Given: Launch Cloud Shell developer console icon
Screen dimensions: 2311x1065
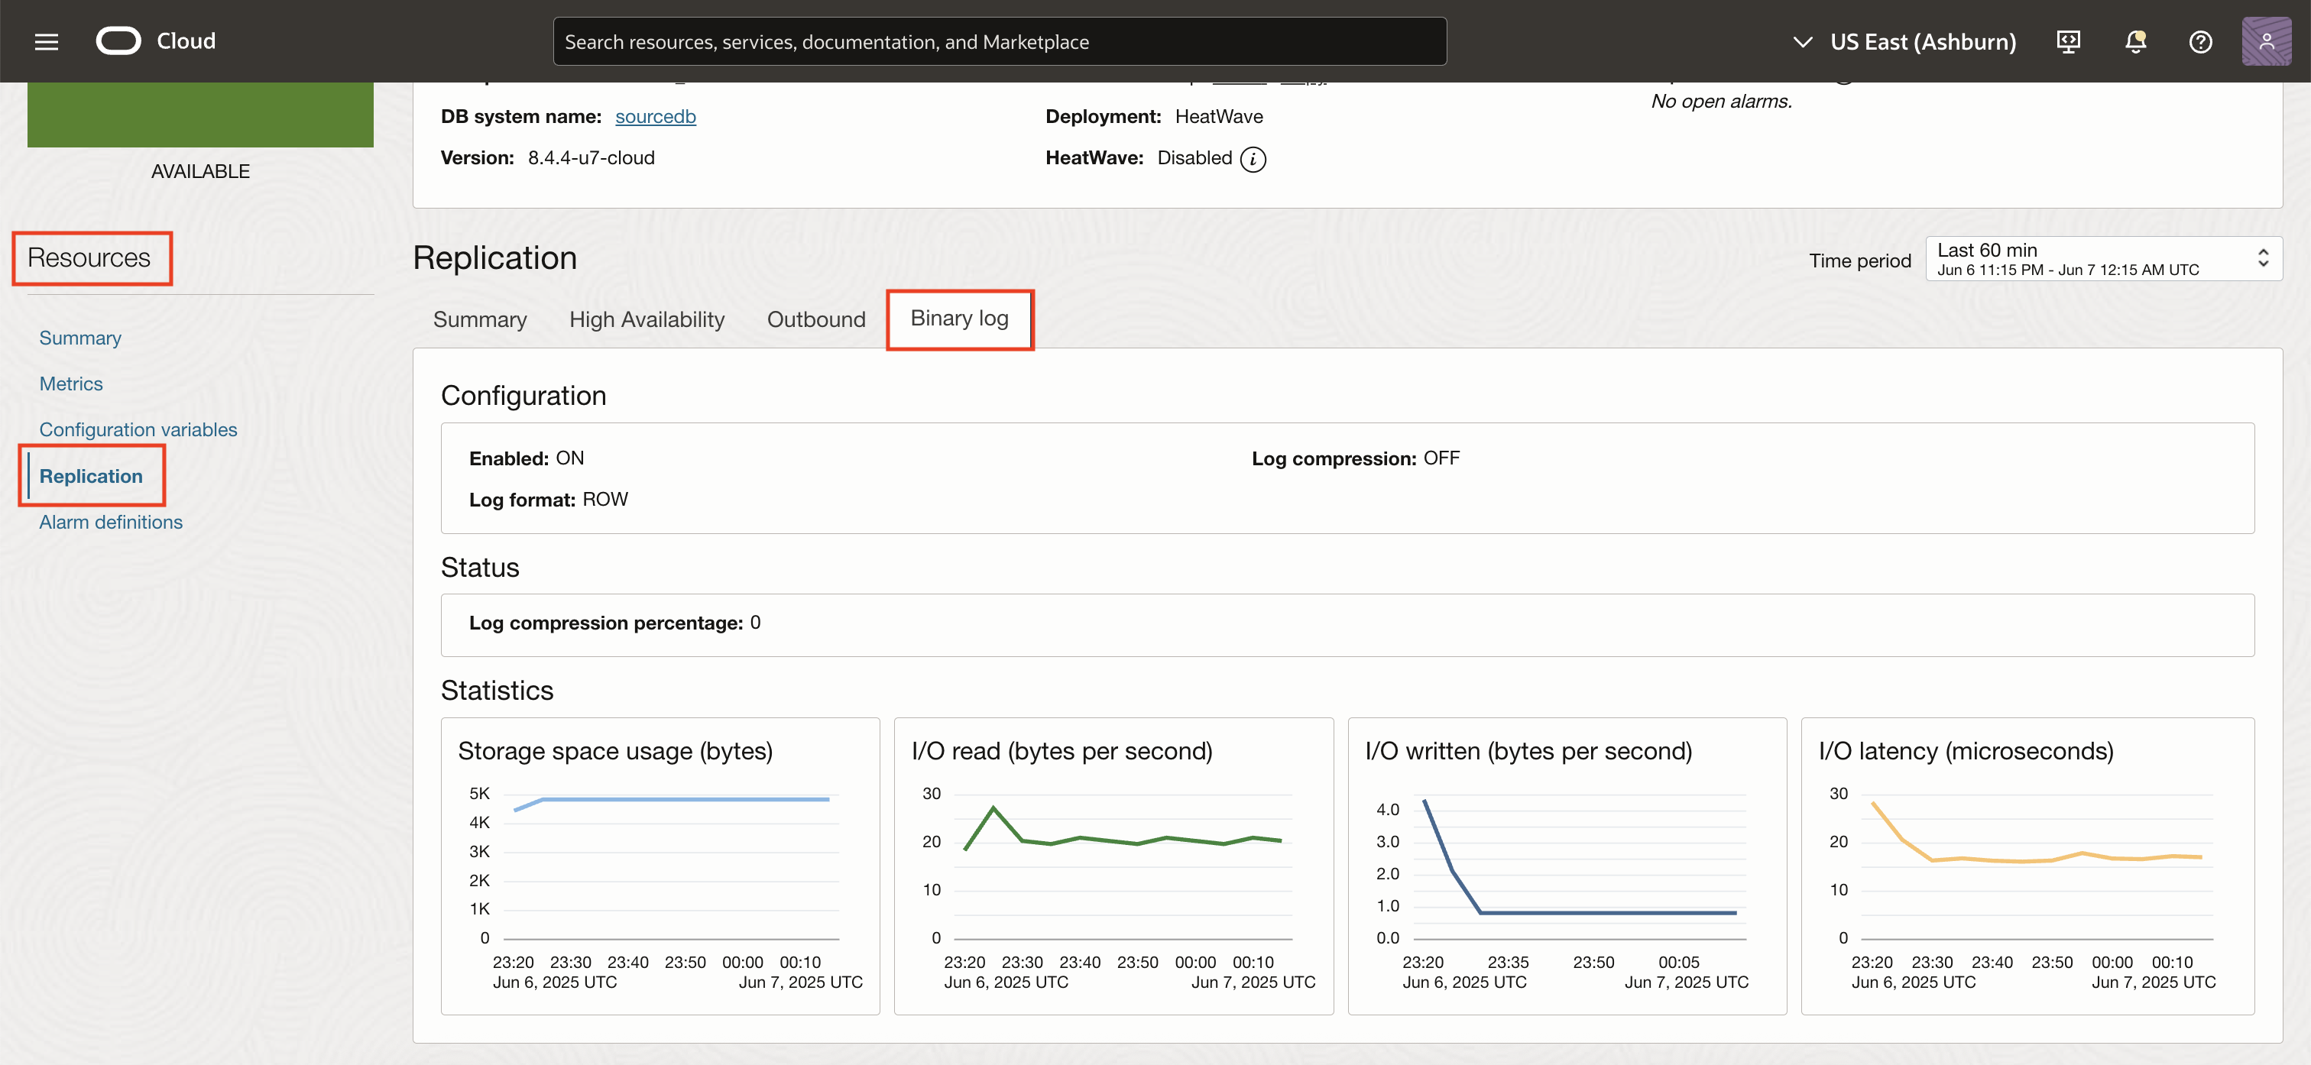Looking at the screenshot, I should (2068, 41).
